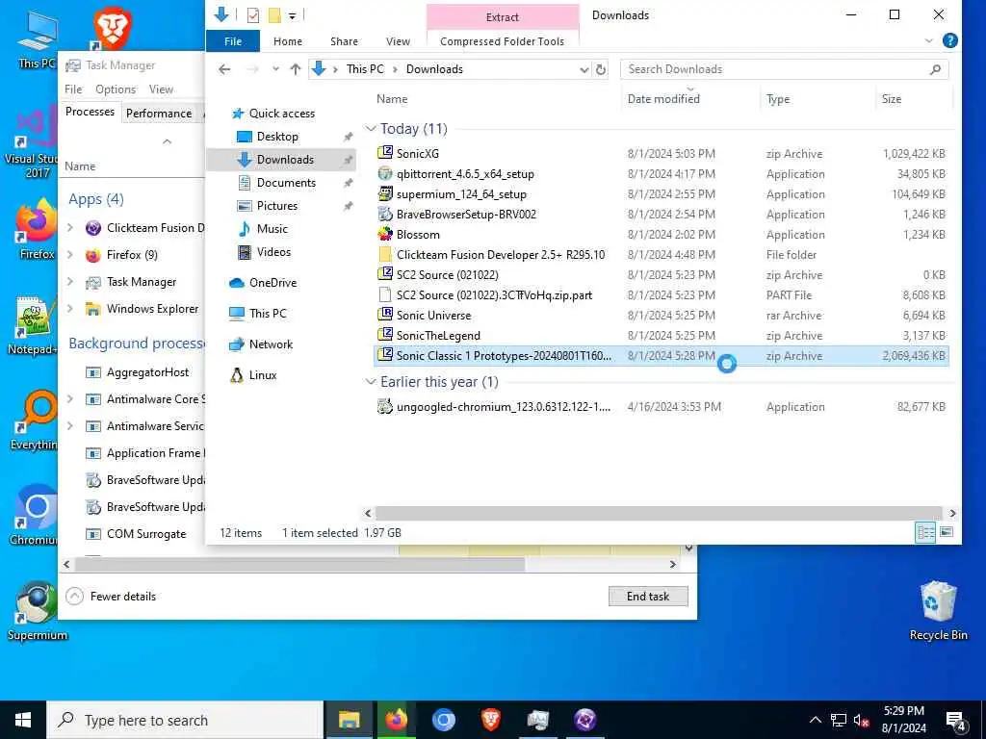Click End task button
This screenshot has height=739, width=986.
(x=648, y=597)
